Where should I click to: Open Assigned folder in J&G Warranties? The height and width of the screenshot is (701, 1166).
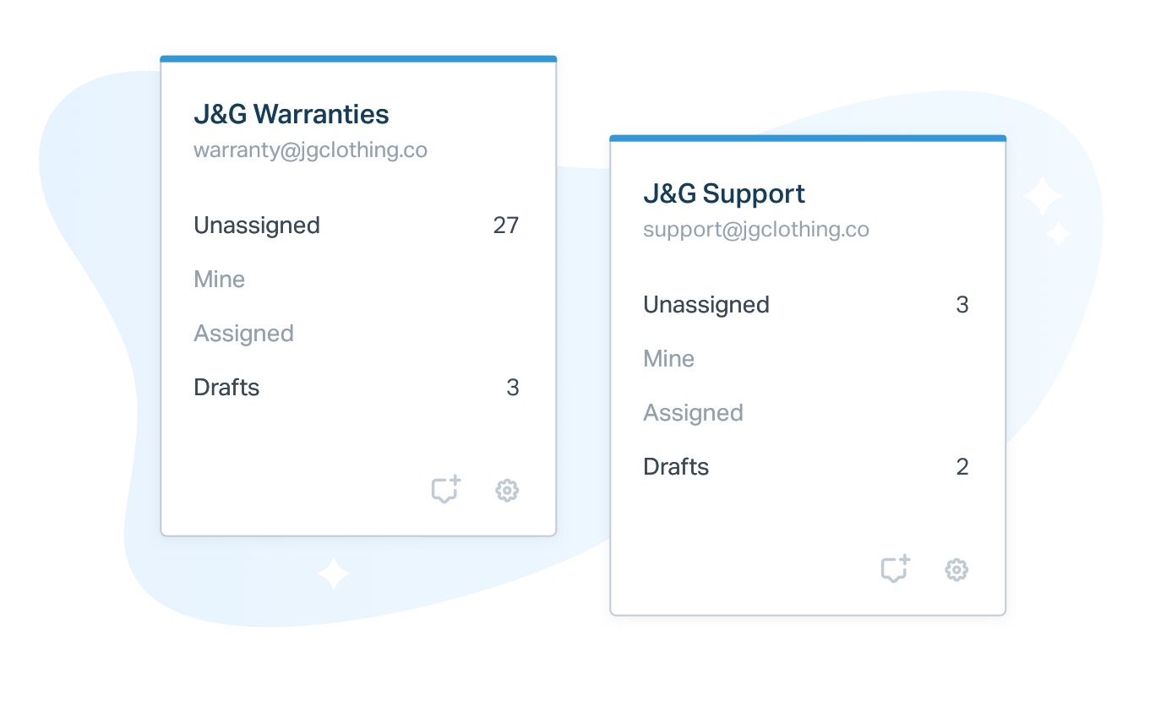[x=357, y=334]
